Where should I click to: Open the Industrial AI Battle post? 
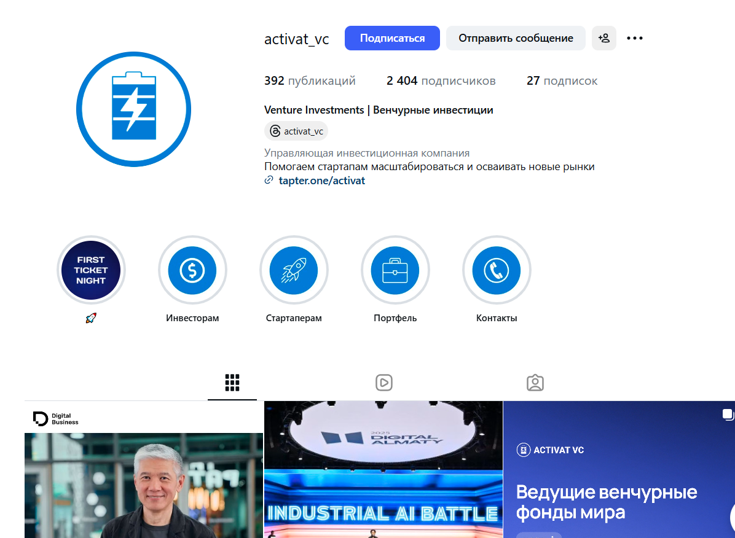pos(383,470)
